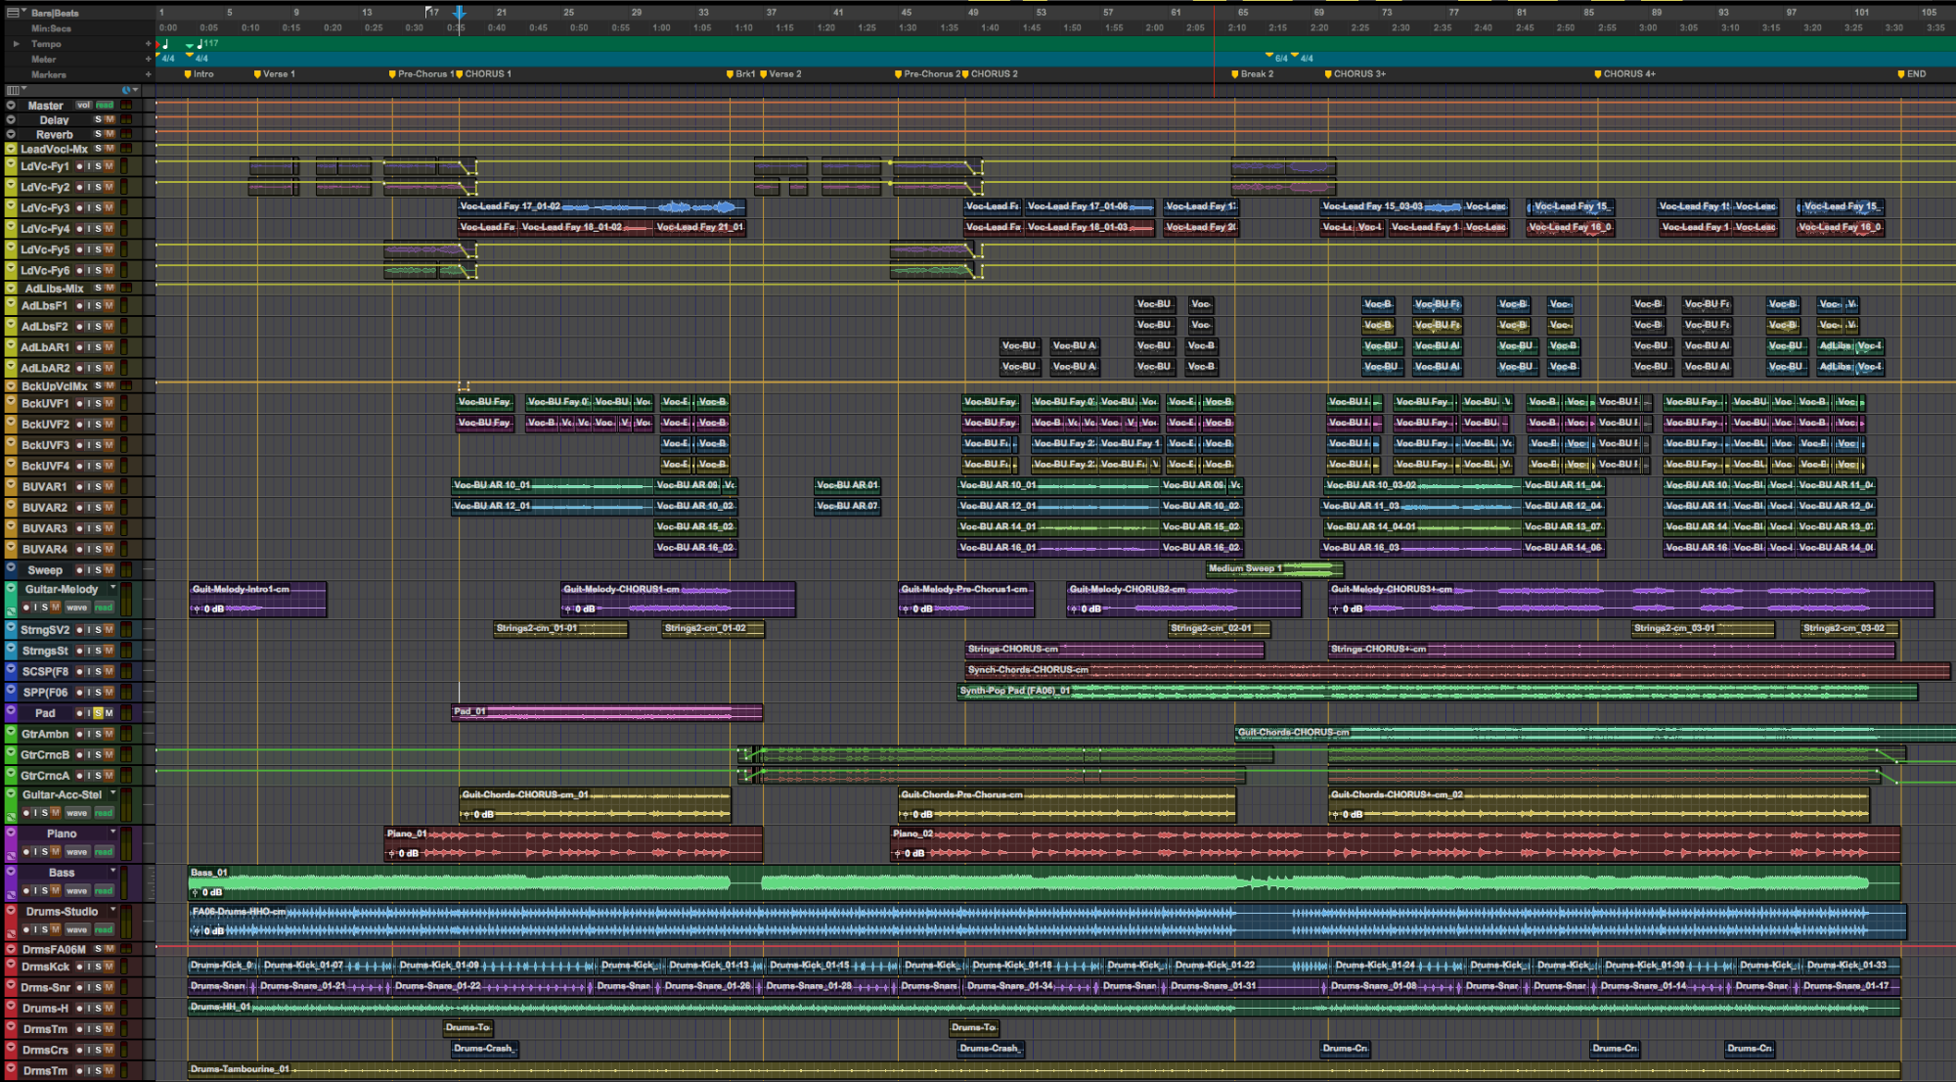Mute the Delay aux track
This screenshot has height=1082, width=1956.
(110, 120)
